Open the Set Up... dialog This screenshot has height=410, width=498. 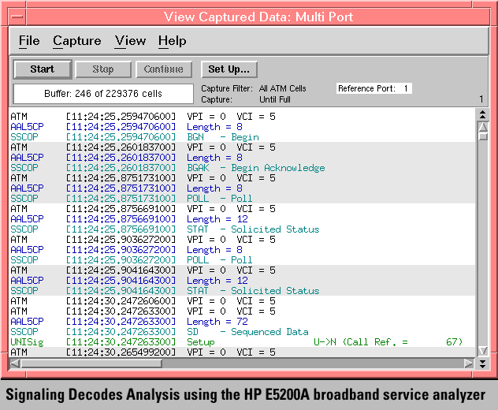(x=229, y=69)
